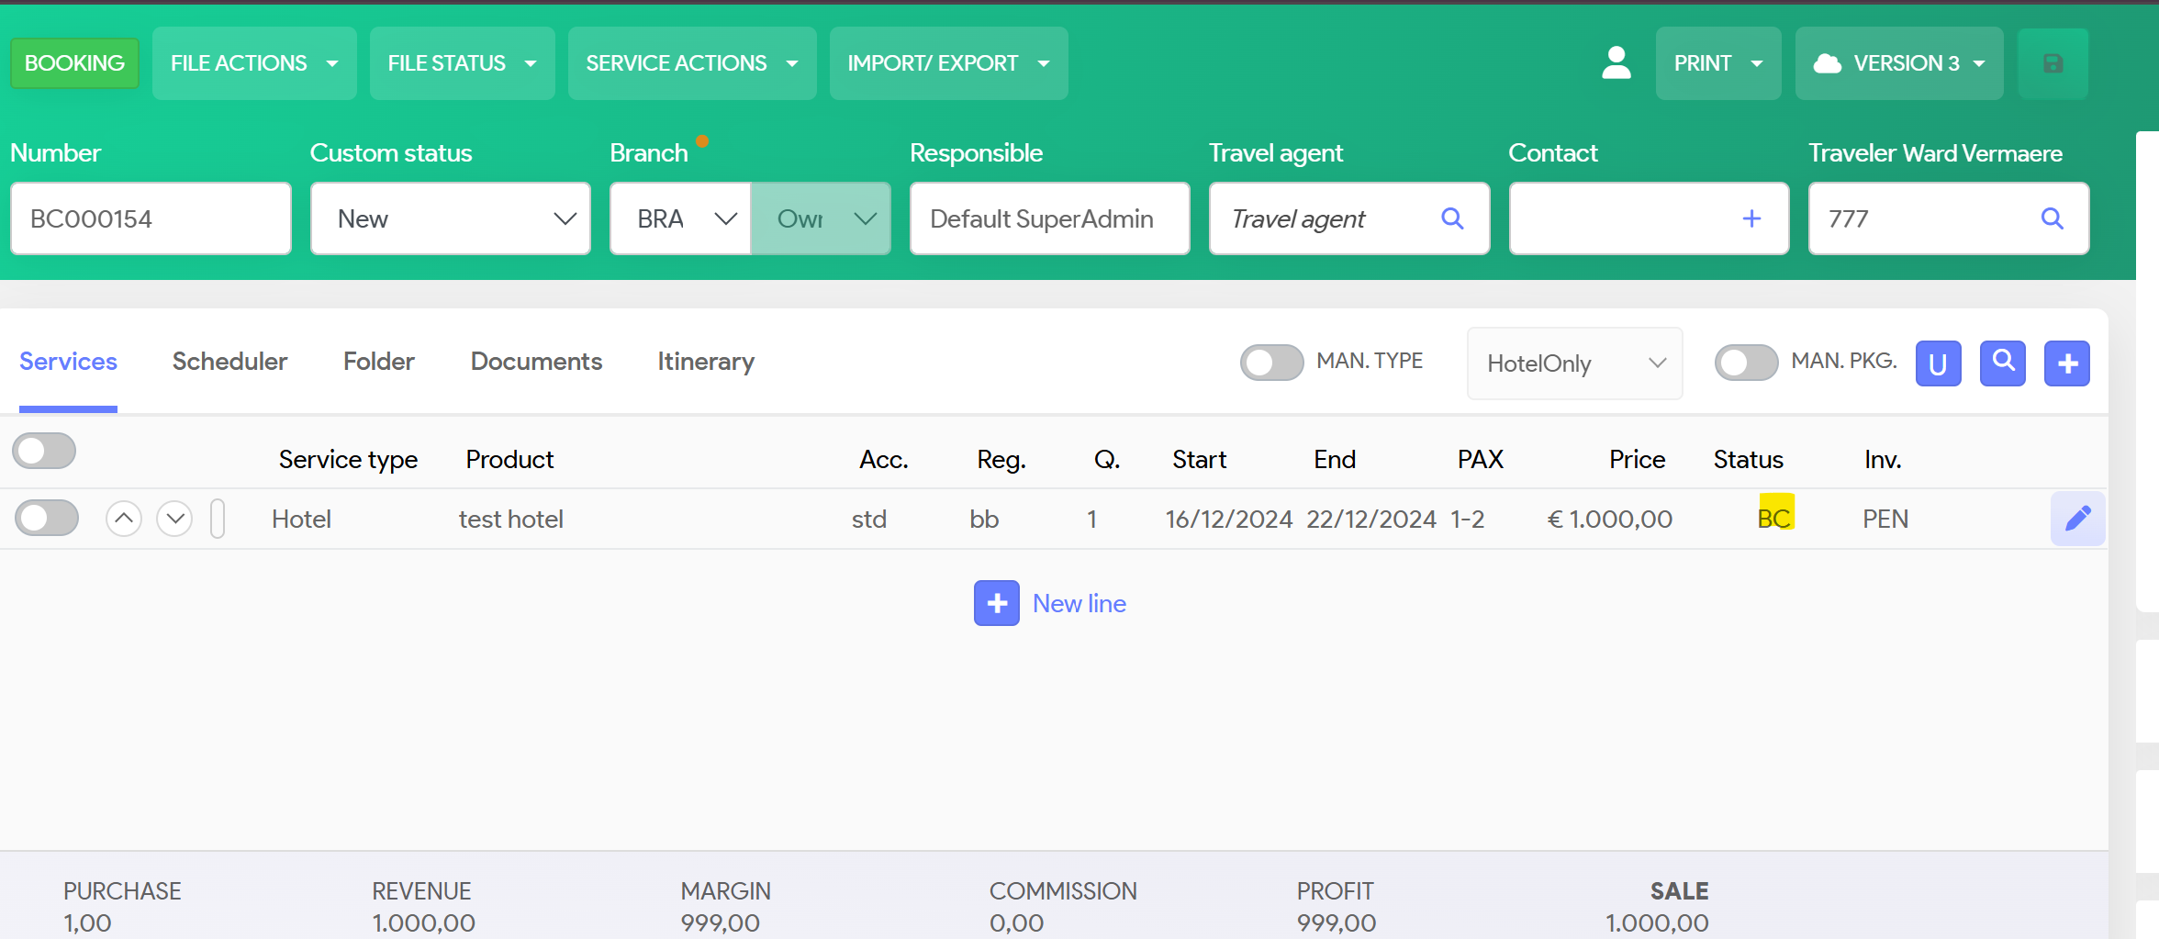2159x939 pixels.
Task: Click the Travel agent search magnifier
Action: (1451, 218)
